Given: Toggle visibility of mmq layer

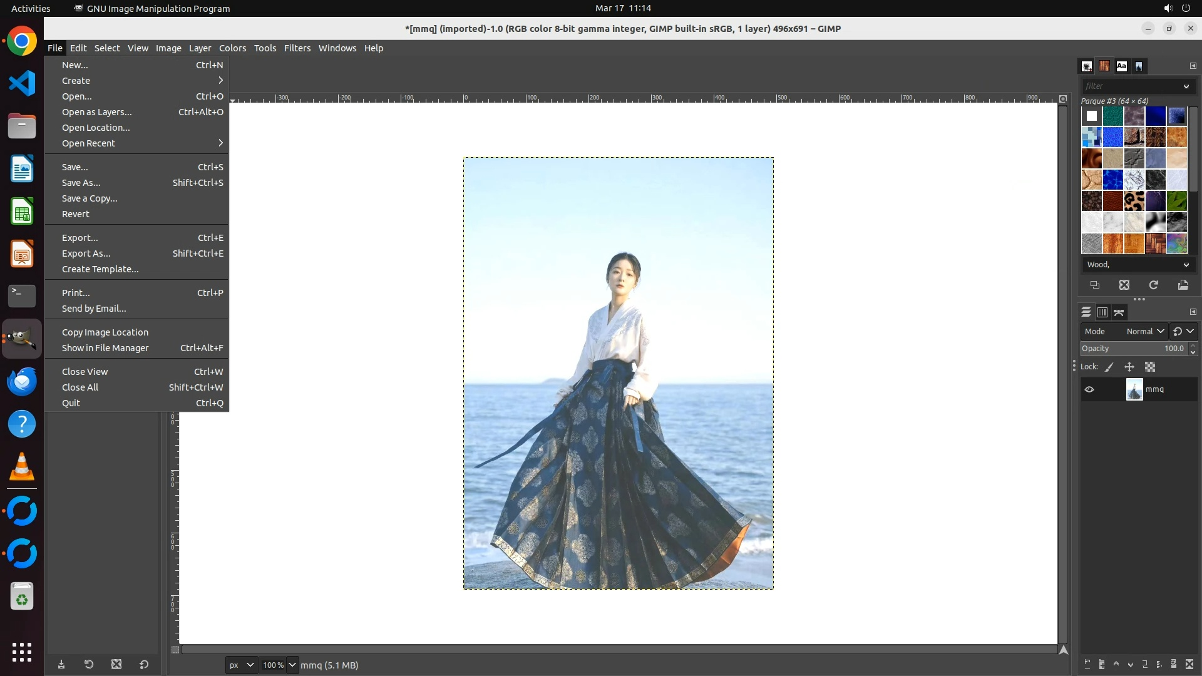Looking at the screenshot, I should tap(1089, 389).
